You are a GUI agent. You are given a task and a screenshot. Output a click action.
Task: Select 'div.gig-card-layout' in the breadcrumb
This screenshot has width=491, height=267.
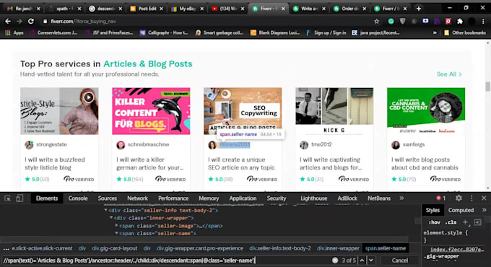[x=115, y=248]
